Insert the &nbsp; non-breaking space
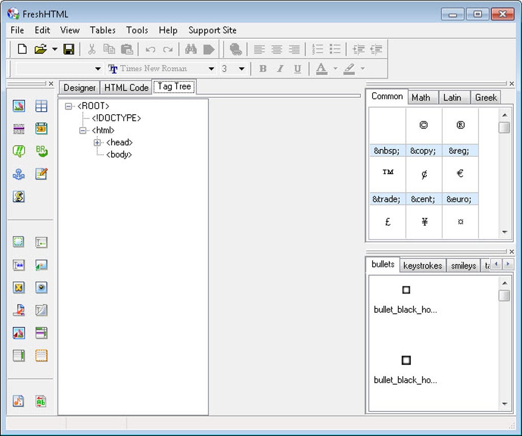Image resolution: width=522 pixels, height=436 pixels. pyautogui.click(x=387, y=132)
